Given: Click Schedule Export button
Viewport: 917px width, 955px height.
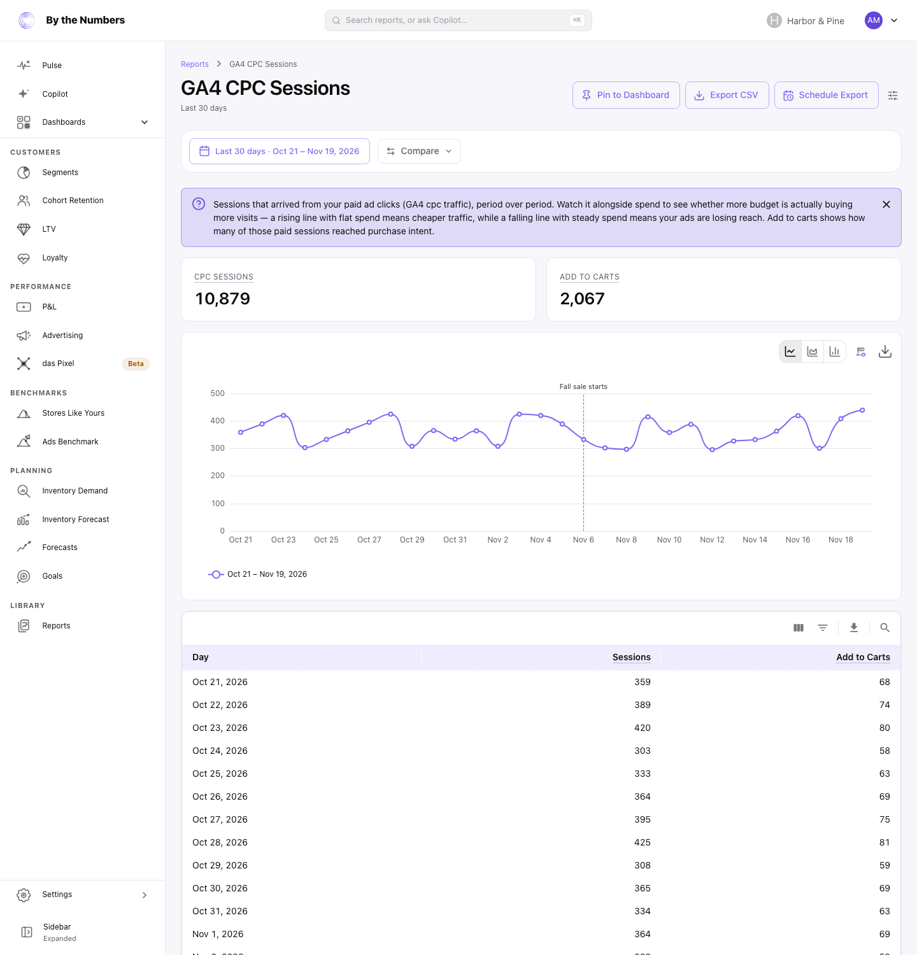Looking at the screenshot, I should coord(827,95).
